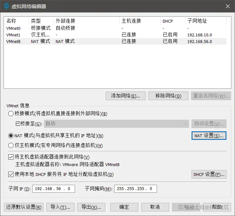
Task: Click the 子网 IP input field
Action: click(x=54, y=189)
